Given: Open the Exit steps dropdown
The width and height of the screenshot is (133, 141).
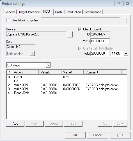Looking at the screenshot, I should pyautogui.click(x=28, y=65).
